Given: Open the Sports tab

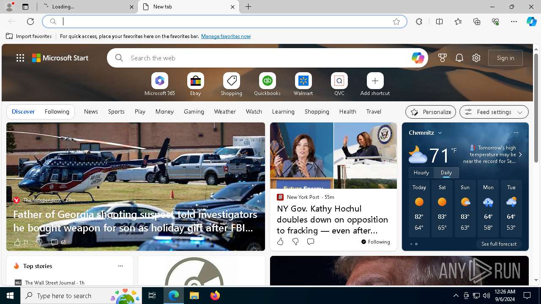Looking at the screenshot, I should point(116,112).
